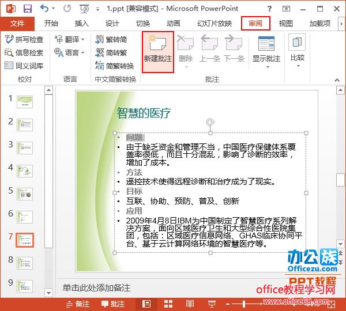Select slide 9 thumbnail
Screen dimensions: 346x311
click(25, 286)
